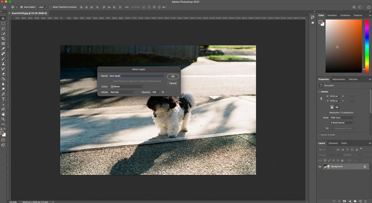Screen dimensions: 372x203
Task: Select the Zoom tool
Action: pos(3,119)
